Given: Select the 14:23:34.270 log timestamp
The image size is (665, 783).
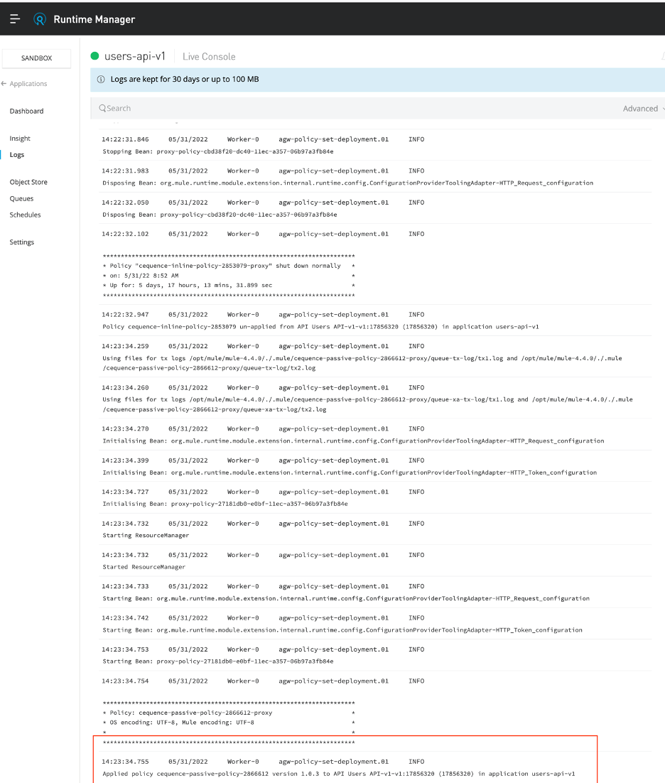Looking at the screenshot, I should (125, 429).
